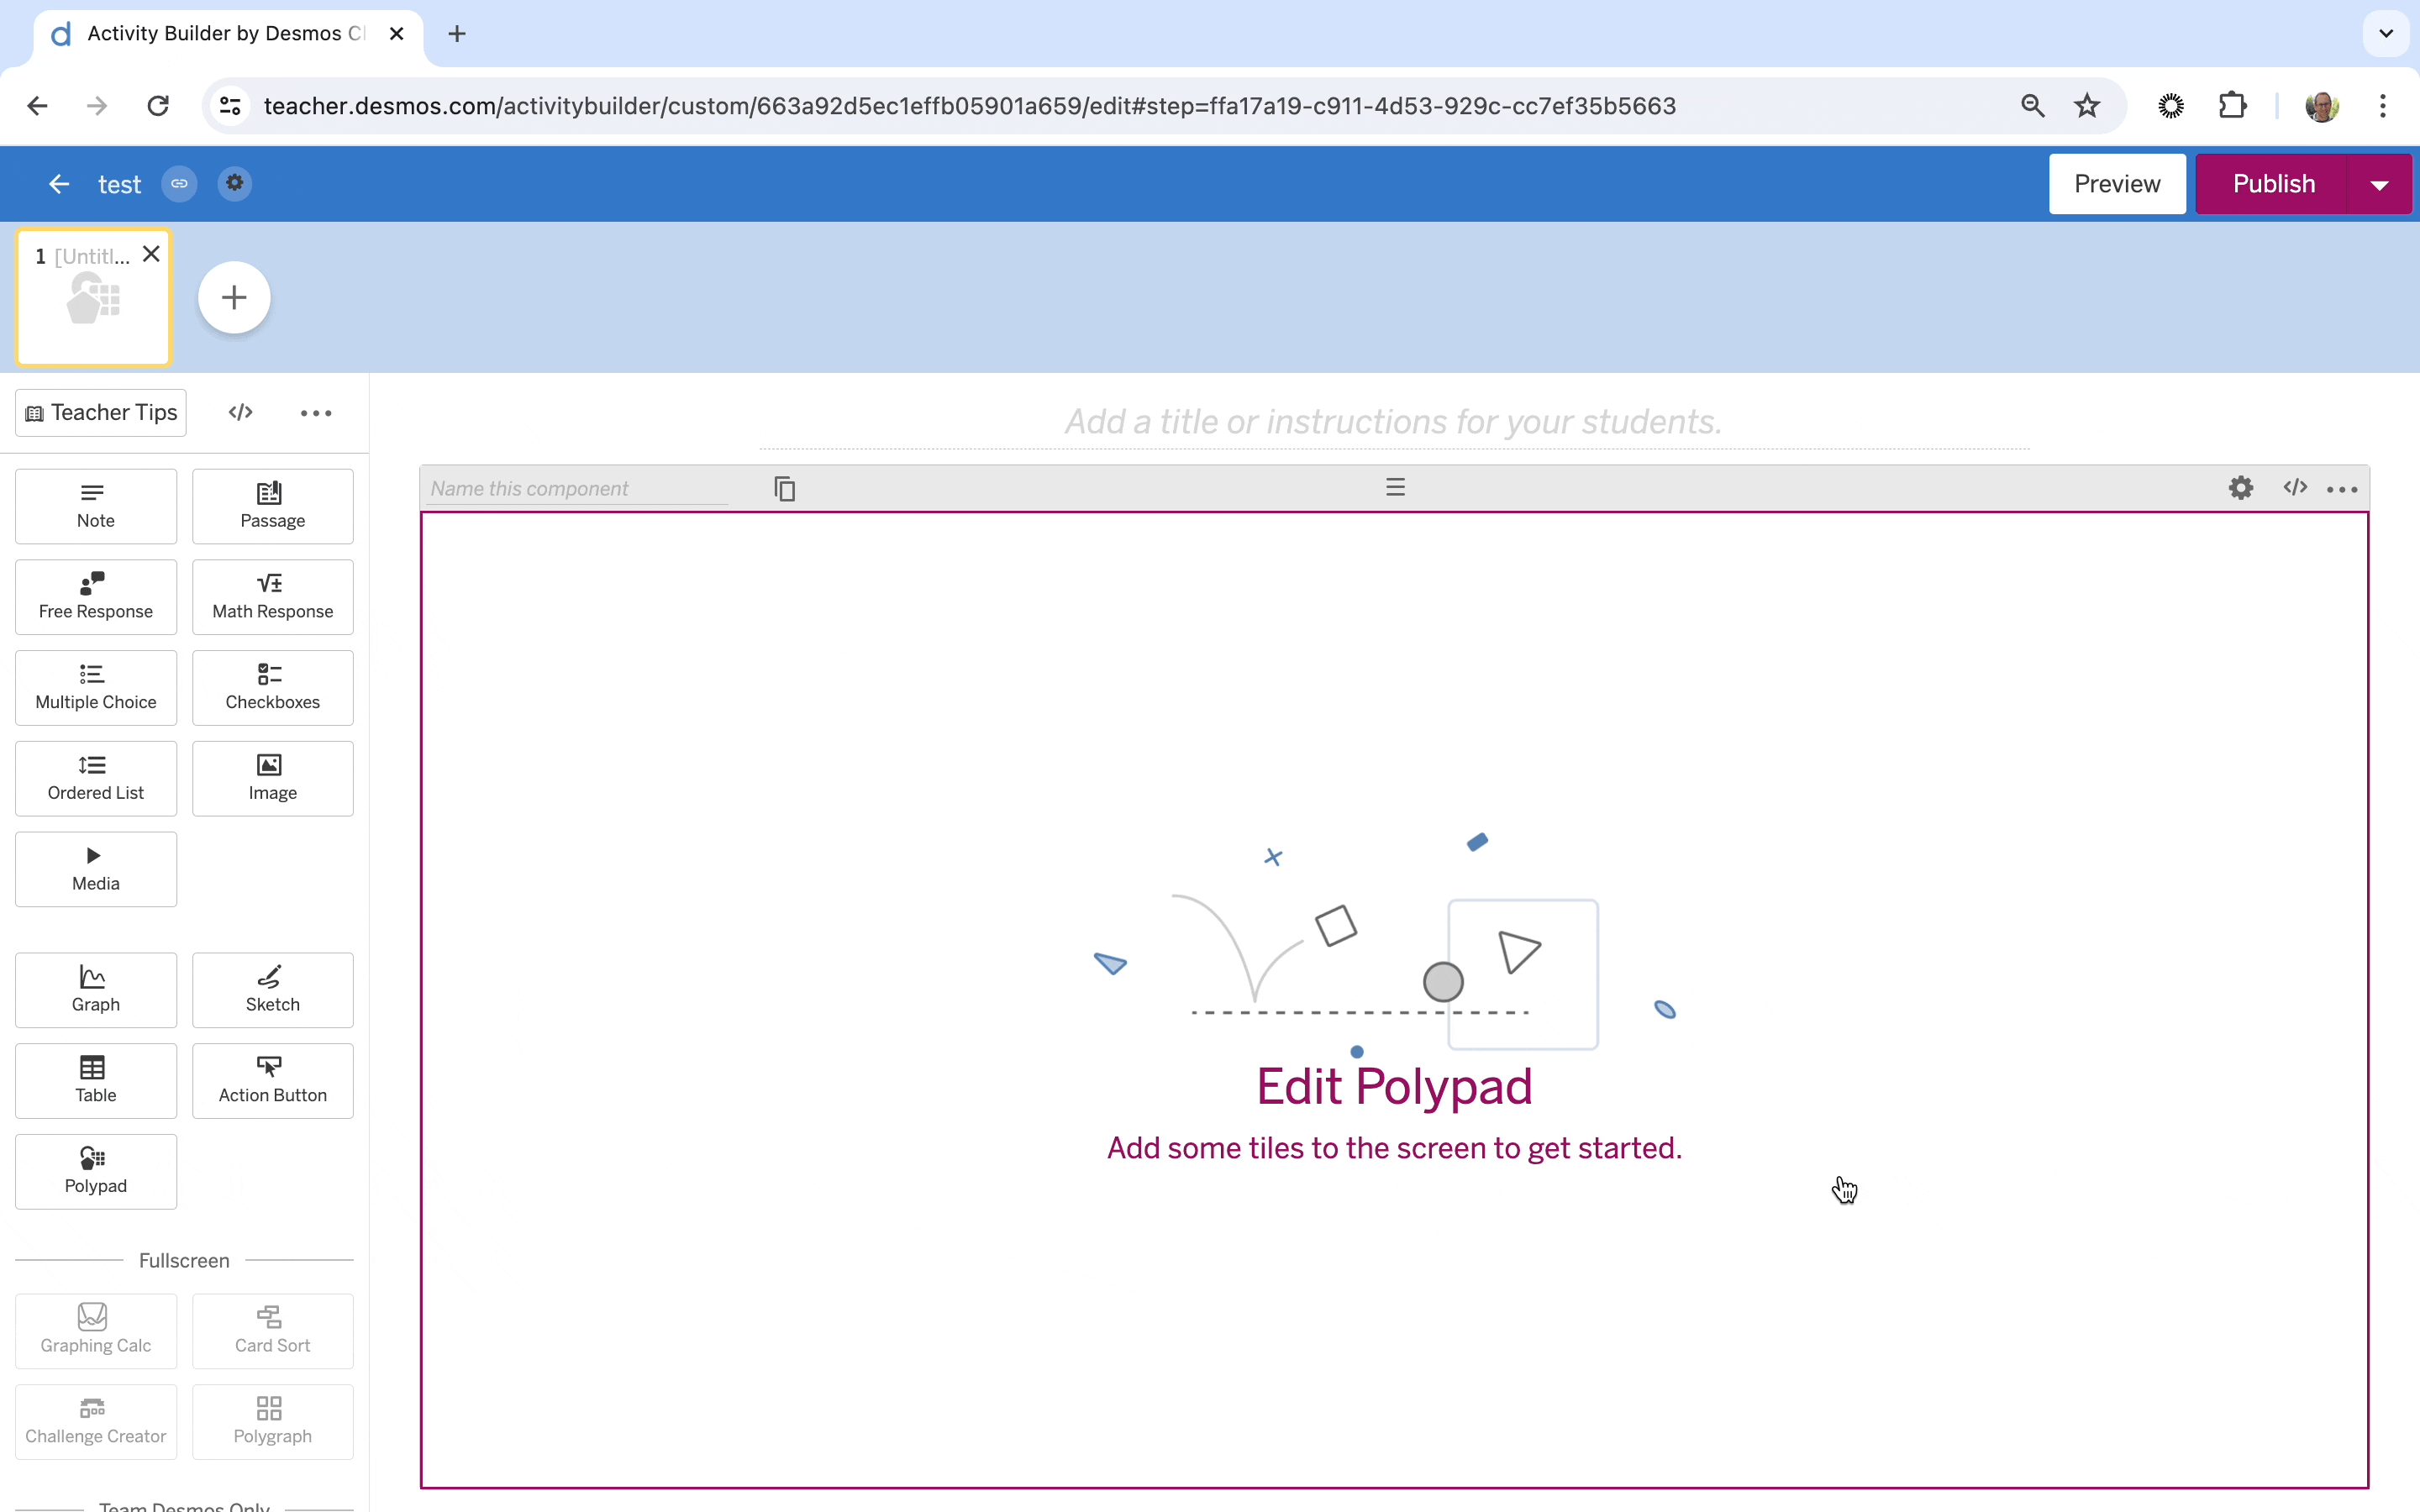
Task: Open Polypad component more options menu
Action: click(x=2342, y=489)
